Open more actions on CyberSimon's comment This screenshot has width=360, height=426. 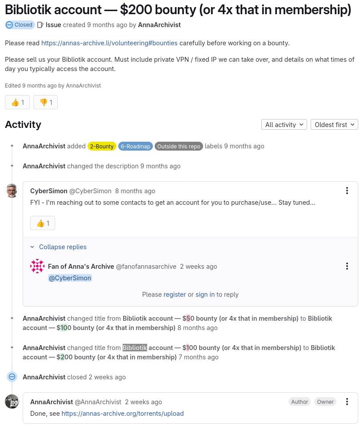pos(347,191)
